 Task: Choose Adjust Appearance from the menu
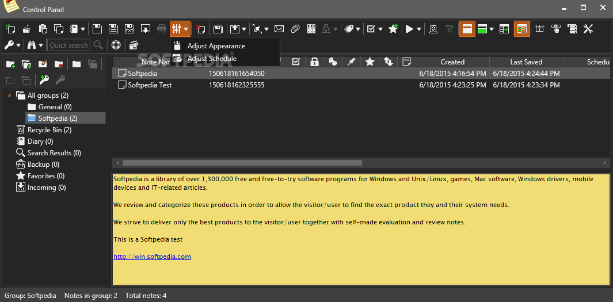(x=216, y=46)
